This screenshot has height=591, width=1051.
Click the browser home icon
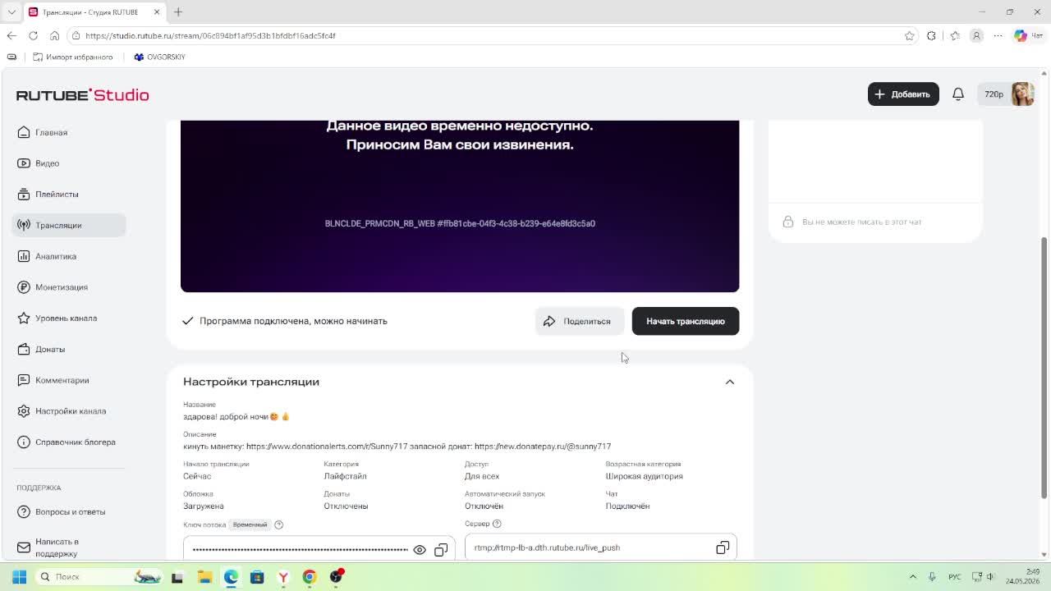[x=54, y=35]
